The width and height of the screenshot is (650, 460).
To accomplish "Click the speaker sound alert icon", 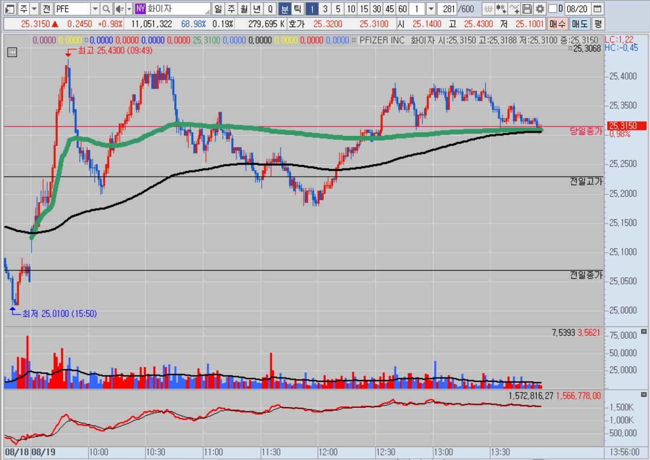I will (119, 9).
